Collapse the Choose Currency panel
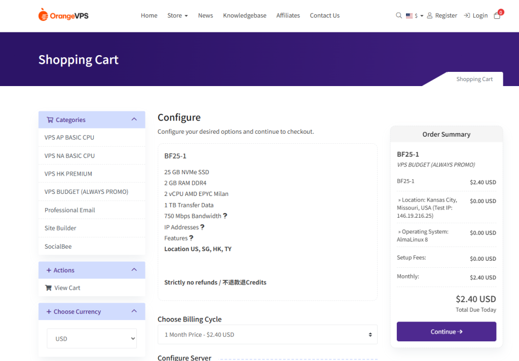Screen dimensions: 519x361 tap(134, 311)
